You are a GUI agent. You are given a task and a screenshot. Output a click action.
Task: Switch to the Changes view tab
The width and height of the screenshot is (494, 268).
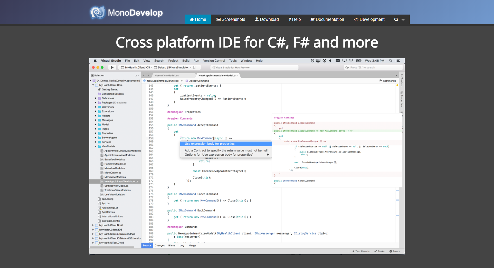[160, 245]
